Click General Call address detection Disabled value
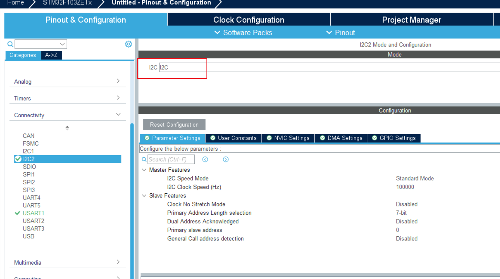The width and height of the screenshot is (500, 279). tap(406, 239)
